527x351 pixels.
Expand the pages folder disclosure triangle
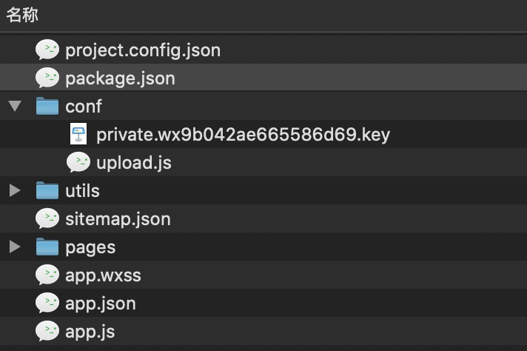click(15, 247)
